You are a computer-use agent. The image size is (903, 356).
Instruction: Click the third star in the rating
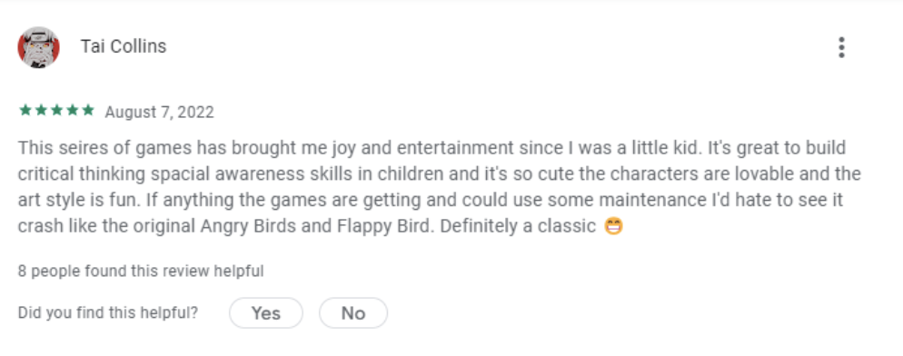[x=56, y=110]
